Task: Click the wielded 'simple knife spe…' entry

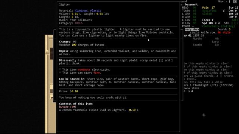Action: pos(203,32)
